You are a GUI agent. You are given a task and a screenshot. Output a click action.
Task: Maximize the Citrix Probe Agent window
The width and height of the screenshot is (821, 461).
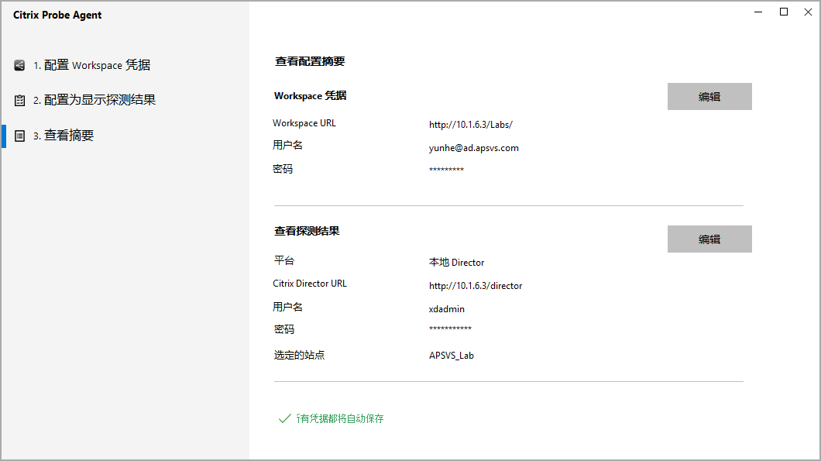click(784, 12)
